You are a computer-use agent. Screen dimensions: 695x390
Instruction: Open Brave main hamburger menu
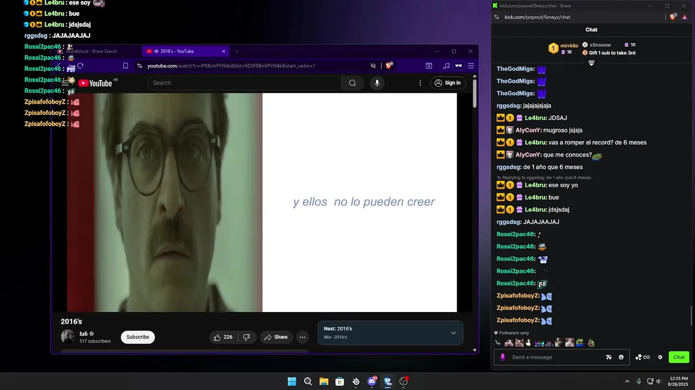pos(471,66)
